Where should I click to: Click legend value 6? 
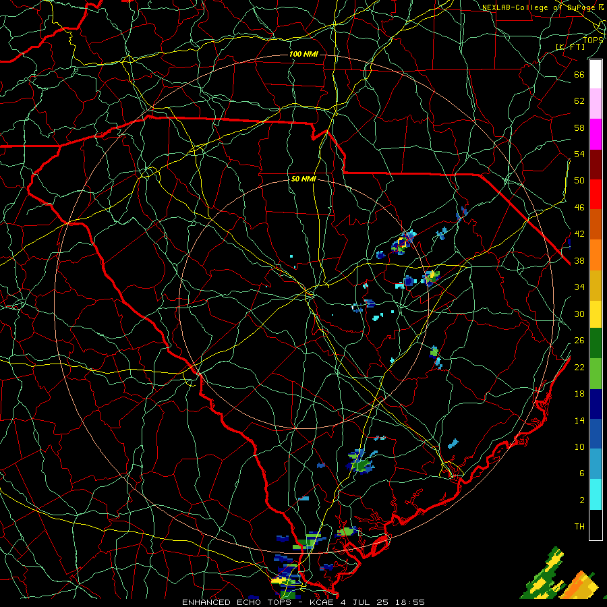(581, 473)
